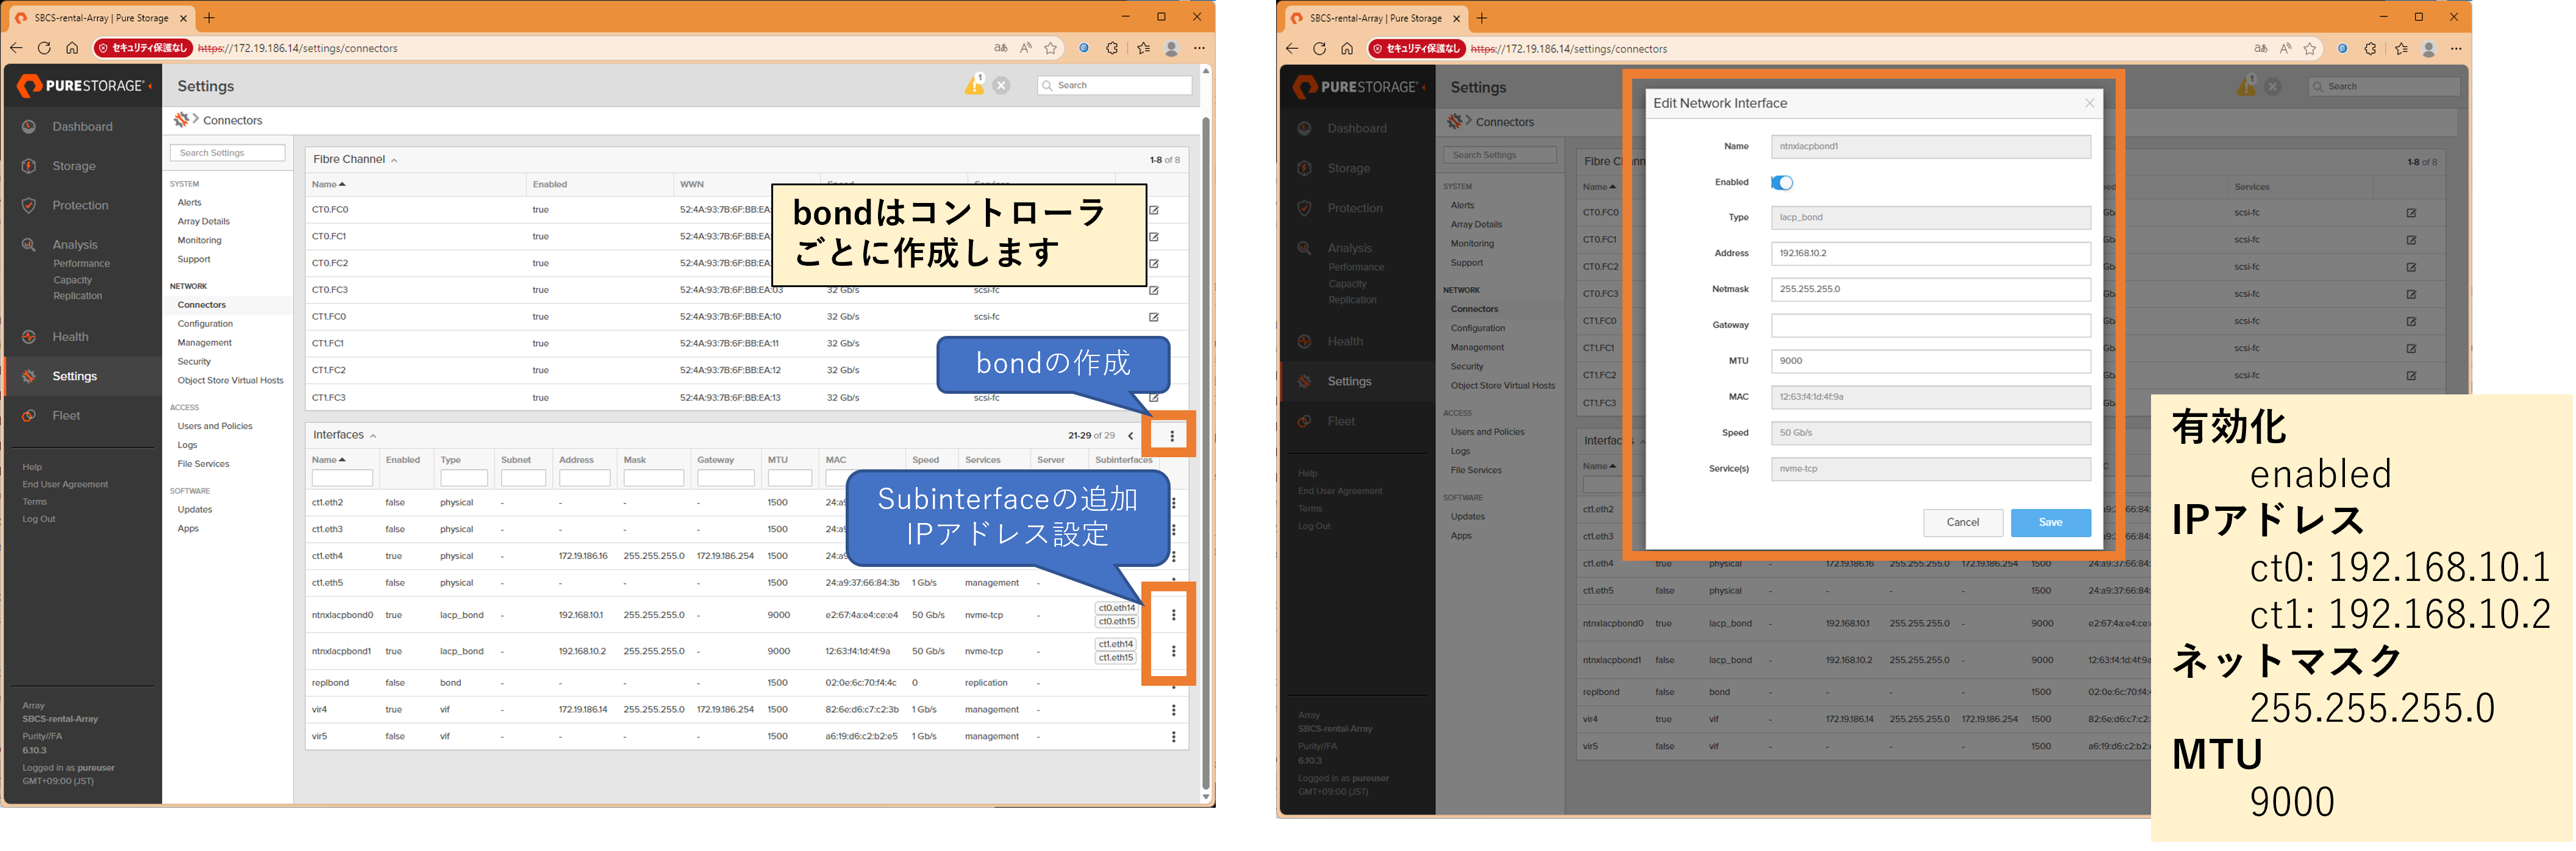
Task: Close Edit Network Interface dialog with X
Action: point(2089,103)
